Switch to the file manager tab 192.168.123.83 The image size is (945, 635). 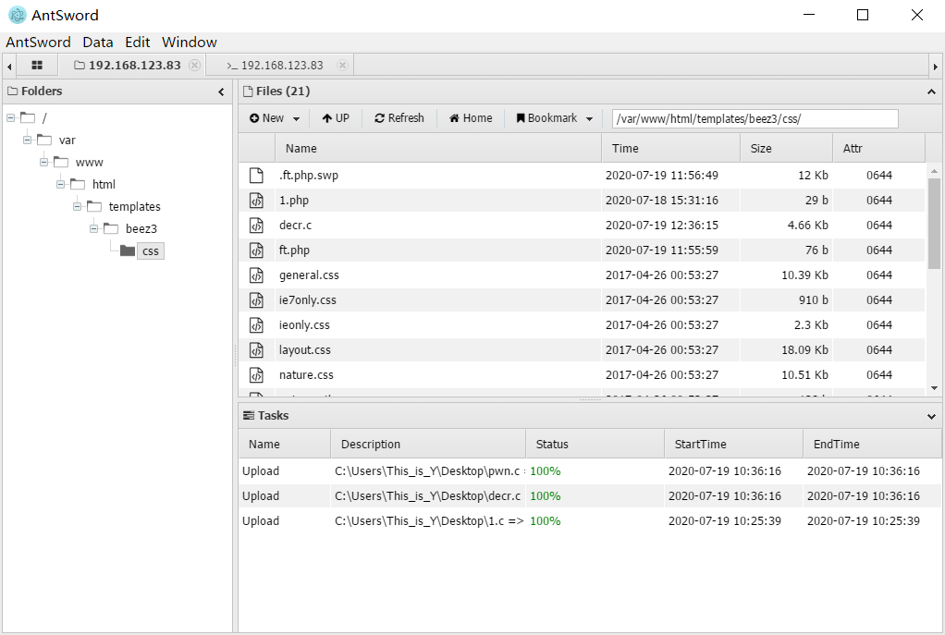click(132, 65)
